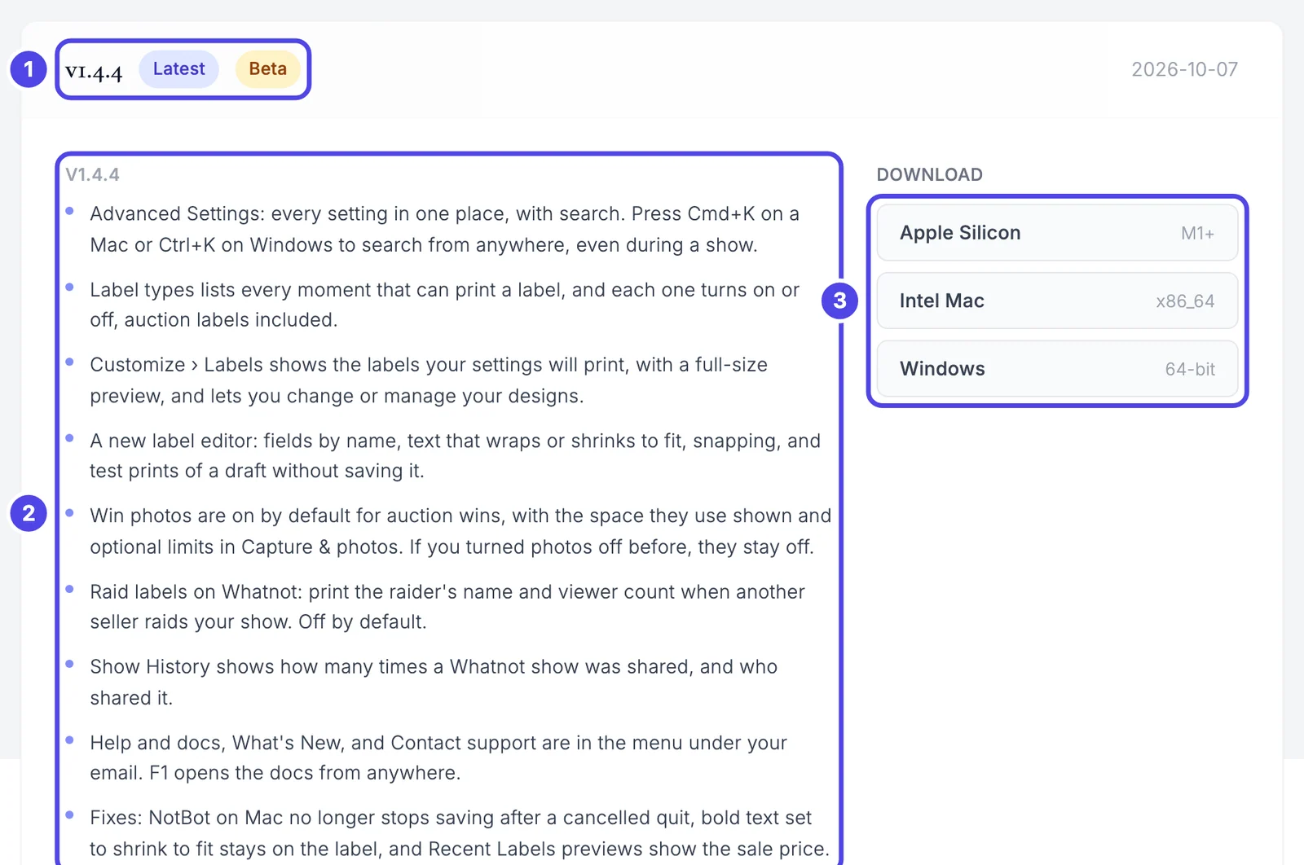The width and height of the screenshot is (1304, 865).
Task: Select the new label editor release note
Action: point(455,456)
